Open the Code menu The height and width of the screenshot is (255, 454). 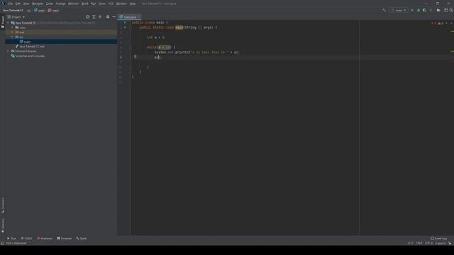(50, 4)
